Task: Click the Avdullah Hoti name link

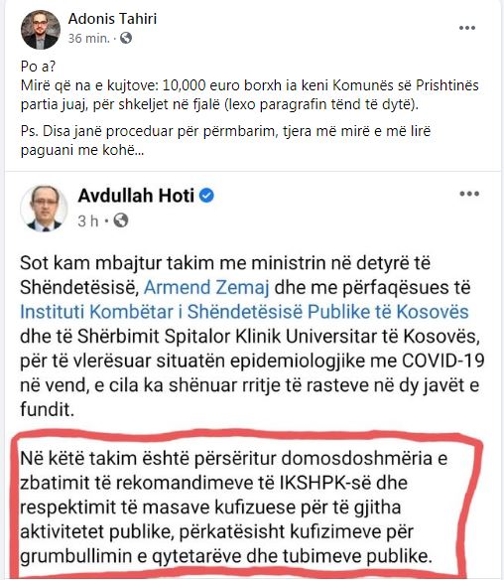Action: pyautogui.click(x=136, y=196)
